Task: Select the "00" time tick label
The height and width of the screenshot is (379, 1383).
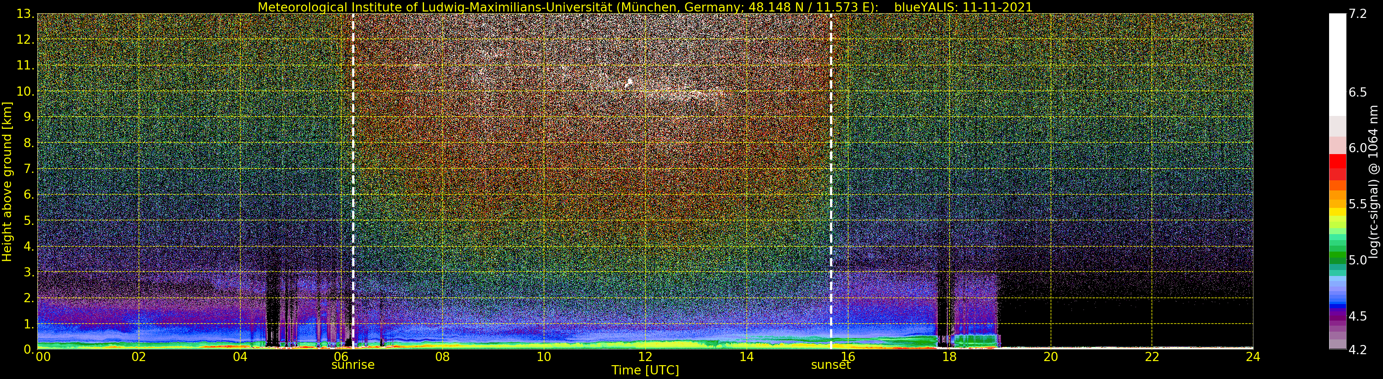Action: [43, 357]
